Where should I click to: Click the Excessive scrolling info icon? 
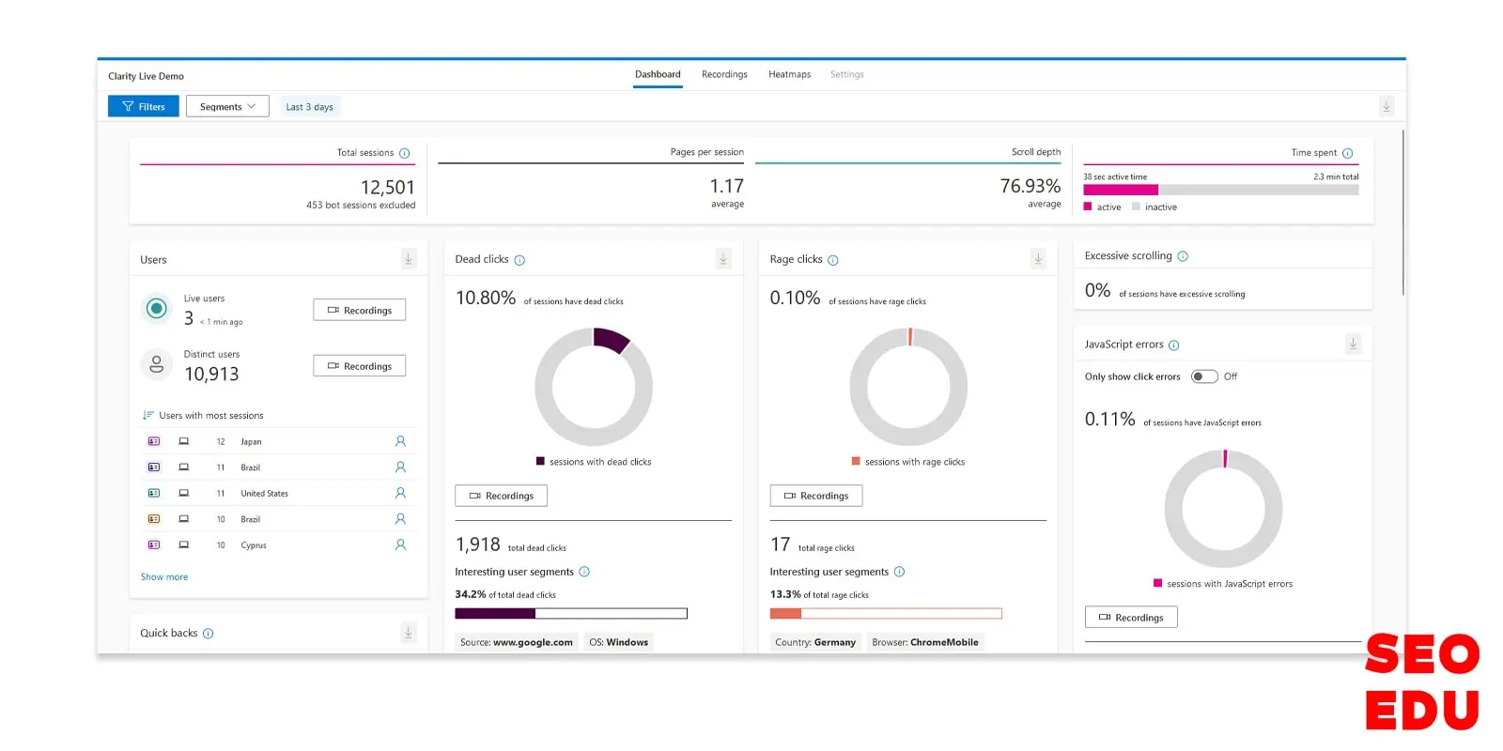tap(1183, 256)
